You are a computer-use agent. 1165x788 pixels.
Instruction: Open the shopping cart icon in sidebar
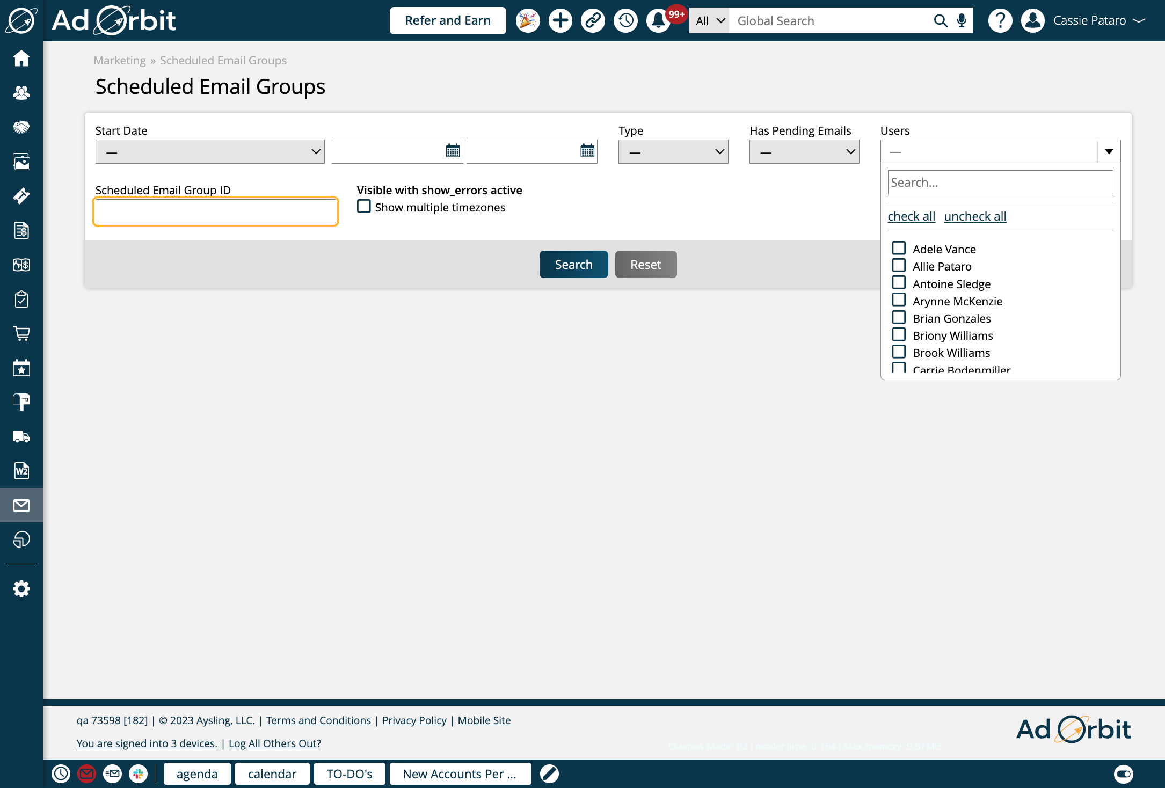pyautogui.click(x=21, y=333)
